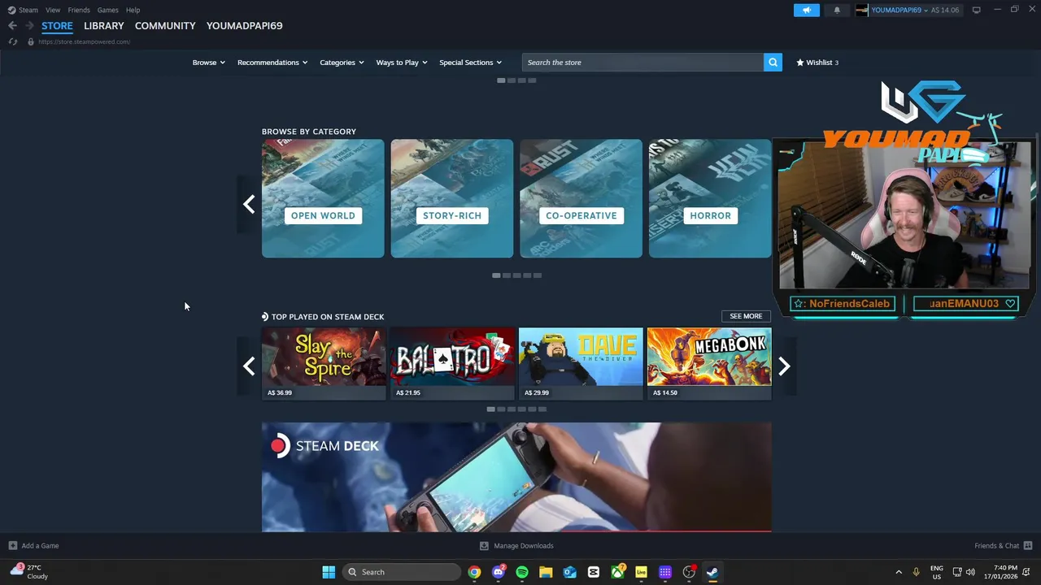Click the Add a Game plus icon

pyautogui.click(x=12, y=545)
